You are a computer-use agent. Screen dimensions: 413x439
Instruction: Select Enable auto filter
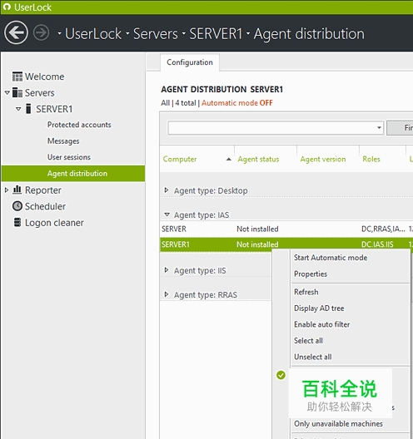[x=321, y=324]
